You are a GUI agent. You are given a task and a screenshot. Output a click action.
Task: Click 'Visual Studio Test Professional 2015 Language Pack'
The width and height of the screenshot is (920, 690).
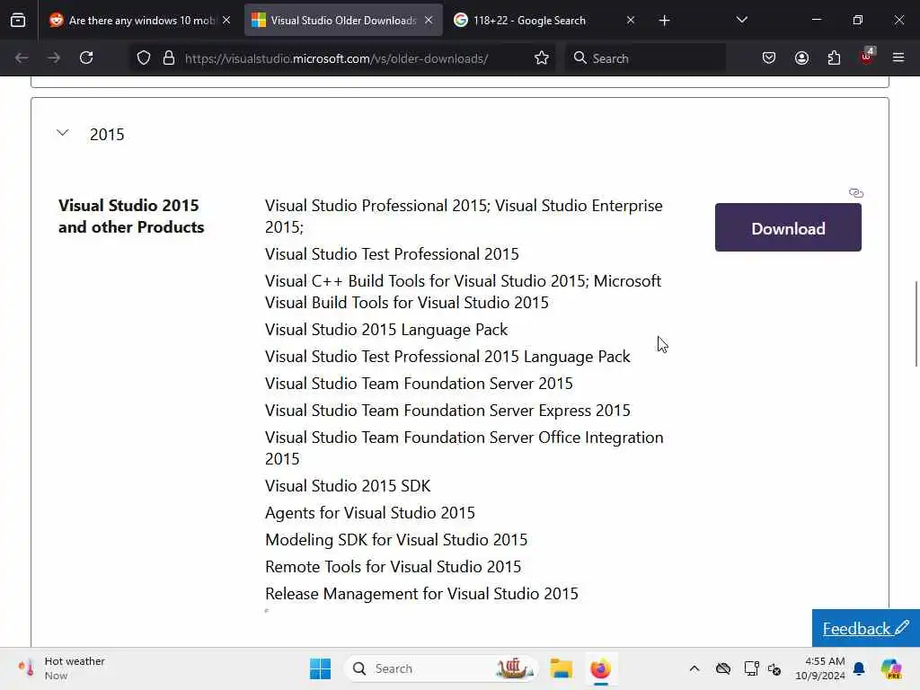(x=447, y=357)
